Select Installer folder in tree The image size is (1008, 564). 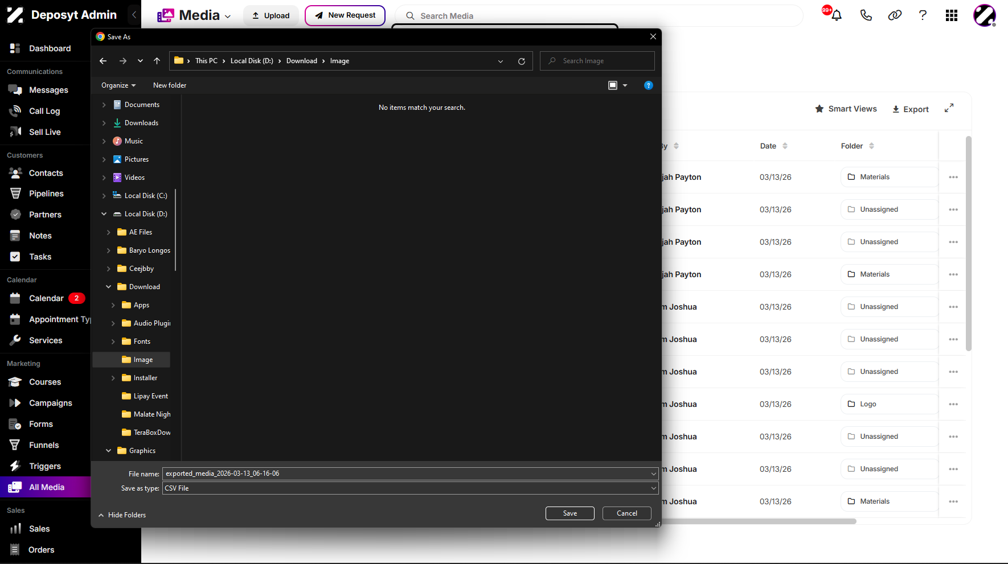click(x=145, y=378)
